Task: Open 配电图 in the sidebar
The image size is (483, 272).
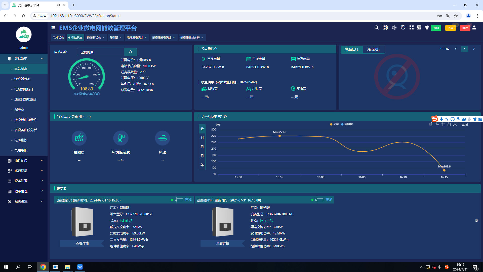Action: (x=24, y=110)
